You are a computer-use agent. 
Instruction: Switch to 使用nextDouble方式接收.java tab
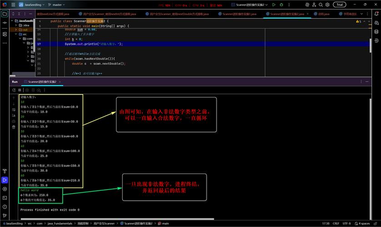(177, 14)
